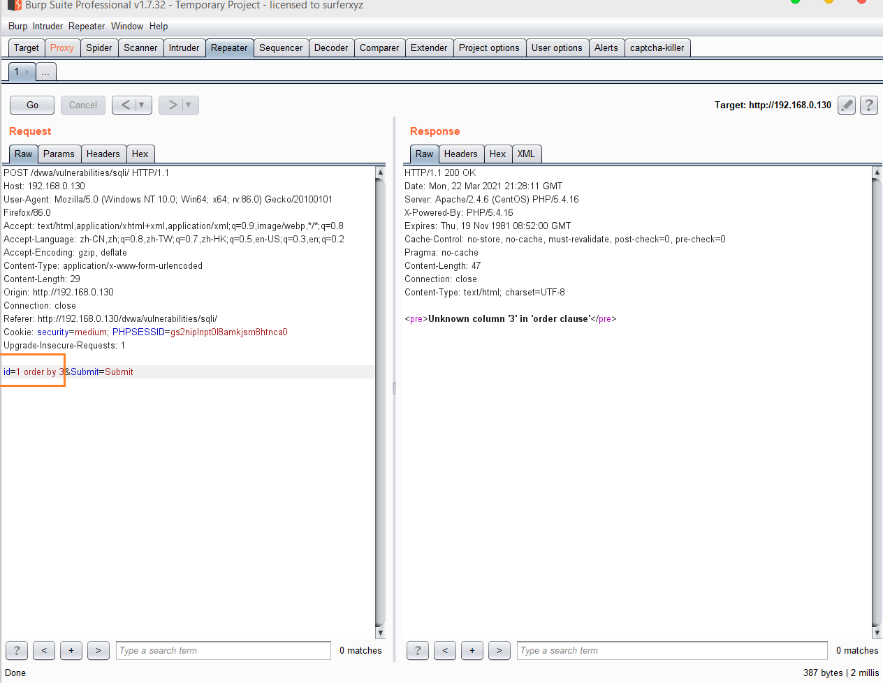Select the Repeater tool tab
The width and height of the screenshot is (883, 683).
click(229, 47)
